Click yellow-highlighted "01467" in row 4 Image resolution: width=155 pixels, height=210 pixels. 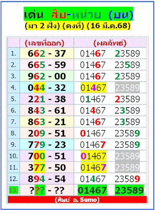[93, 88]
